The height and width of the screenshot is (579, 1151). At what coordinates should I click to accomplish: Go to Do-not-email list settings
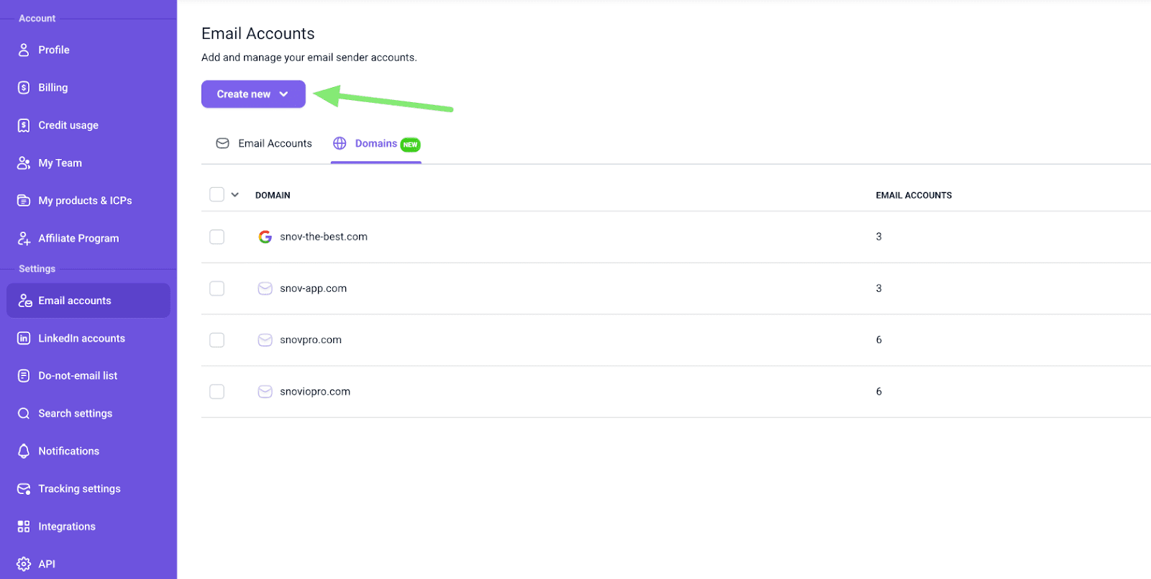click(78, 375)
